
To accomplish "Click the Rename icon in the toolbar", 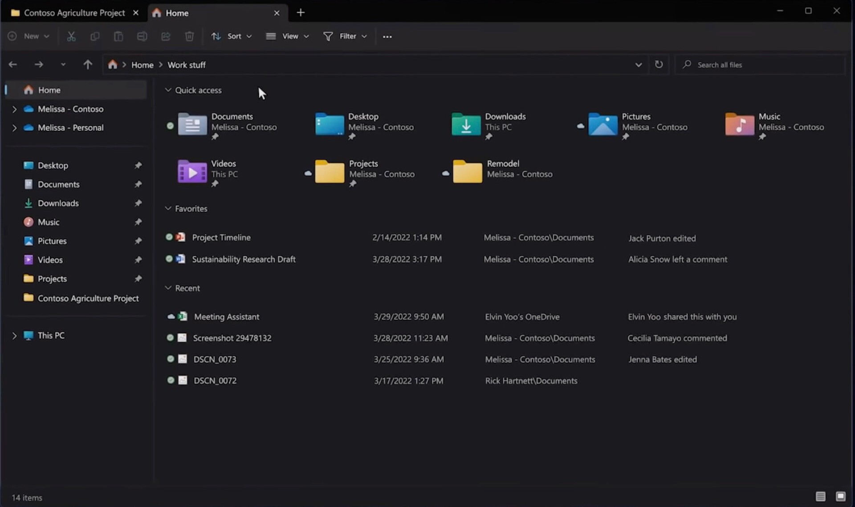I will click(x=142, y=37).
